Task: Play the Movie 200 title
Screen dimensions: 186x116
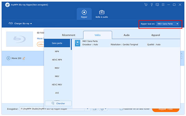Action: [8, 58]
